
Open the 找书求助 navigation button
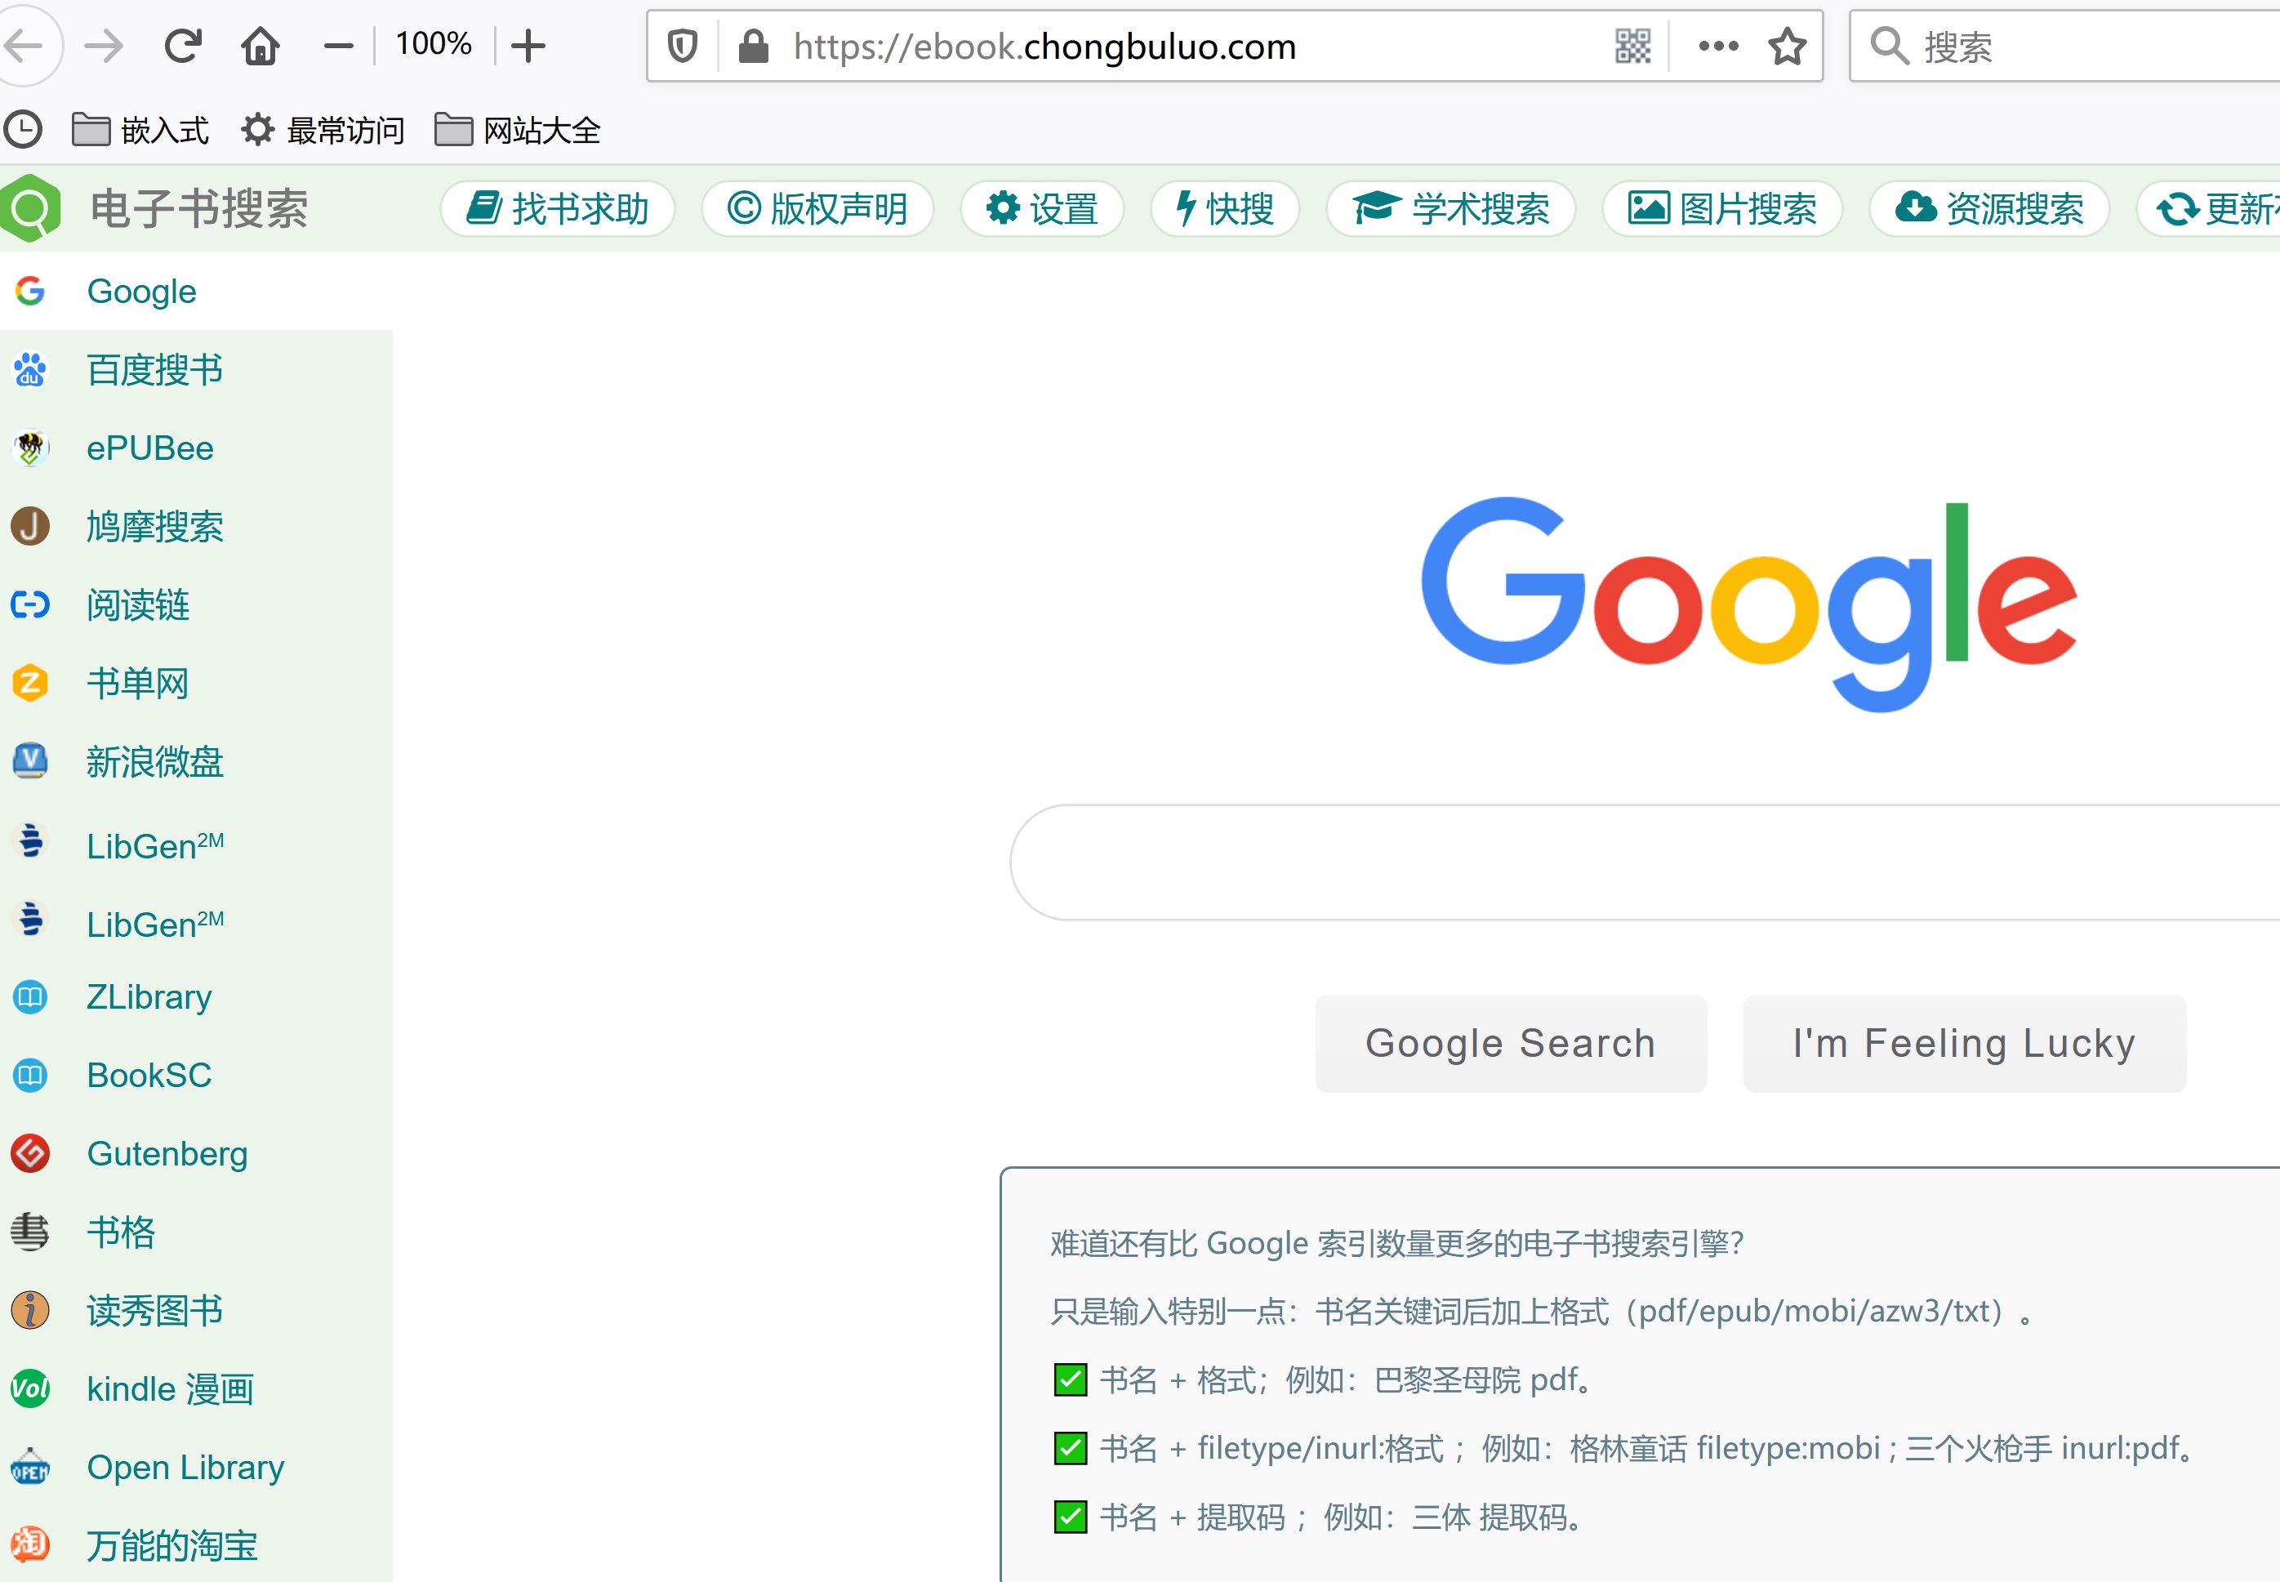click(x=558, y=209)
